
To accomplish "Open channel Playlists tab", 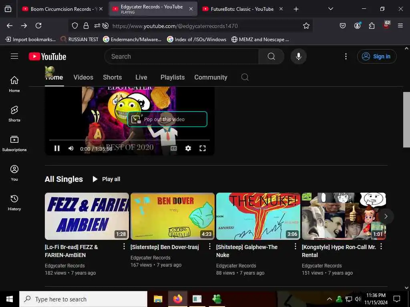I will (x=173, y=77).
